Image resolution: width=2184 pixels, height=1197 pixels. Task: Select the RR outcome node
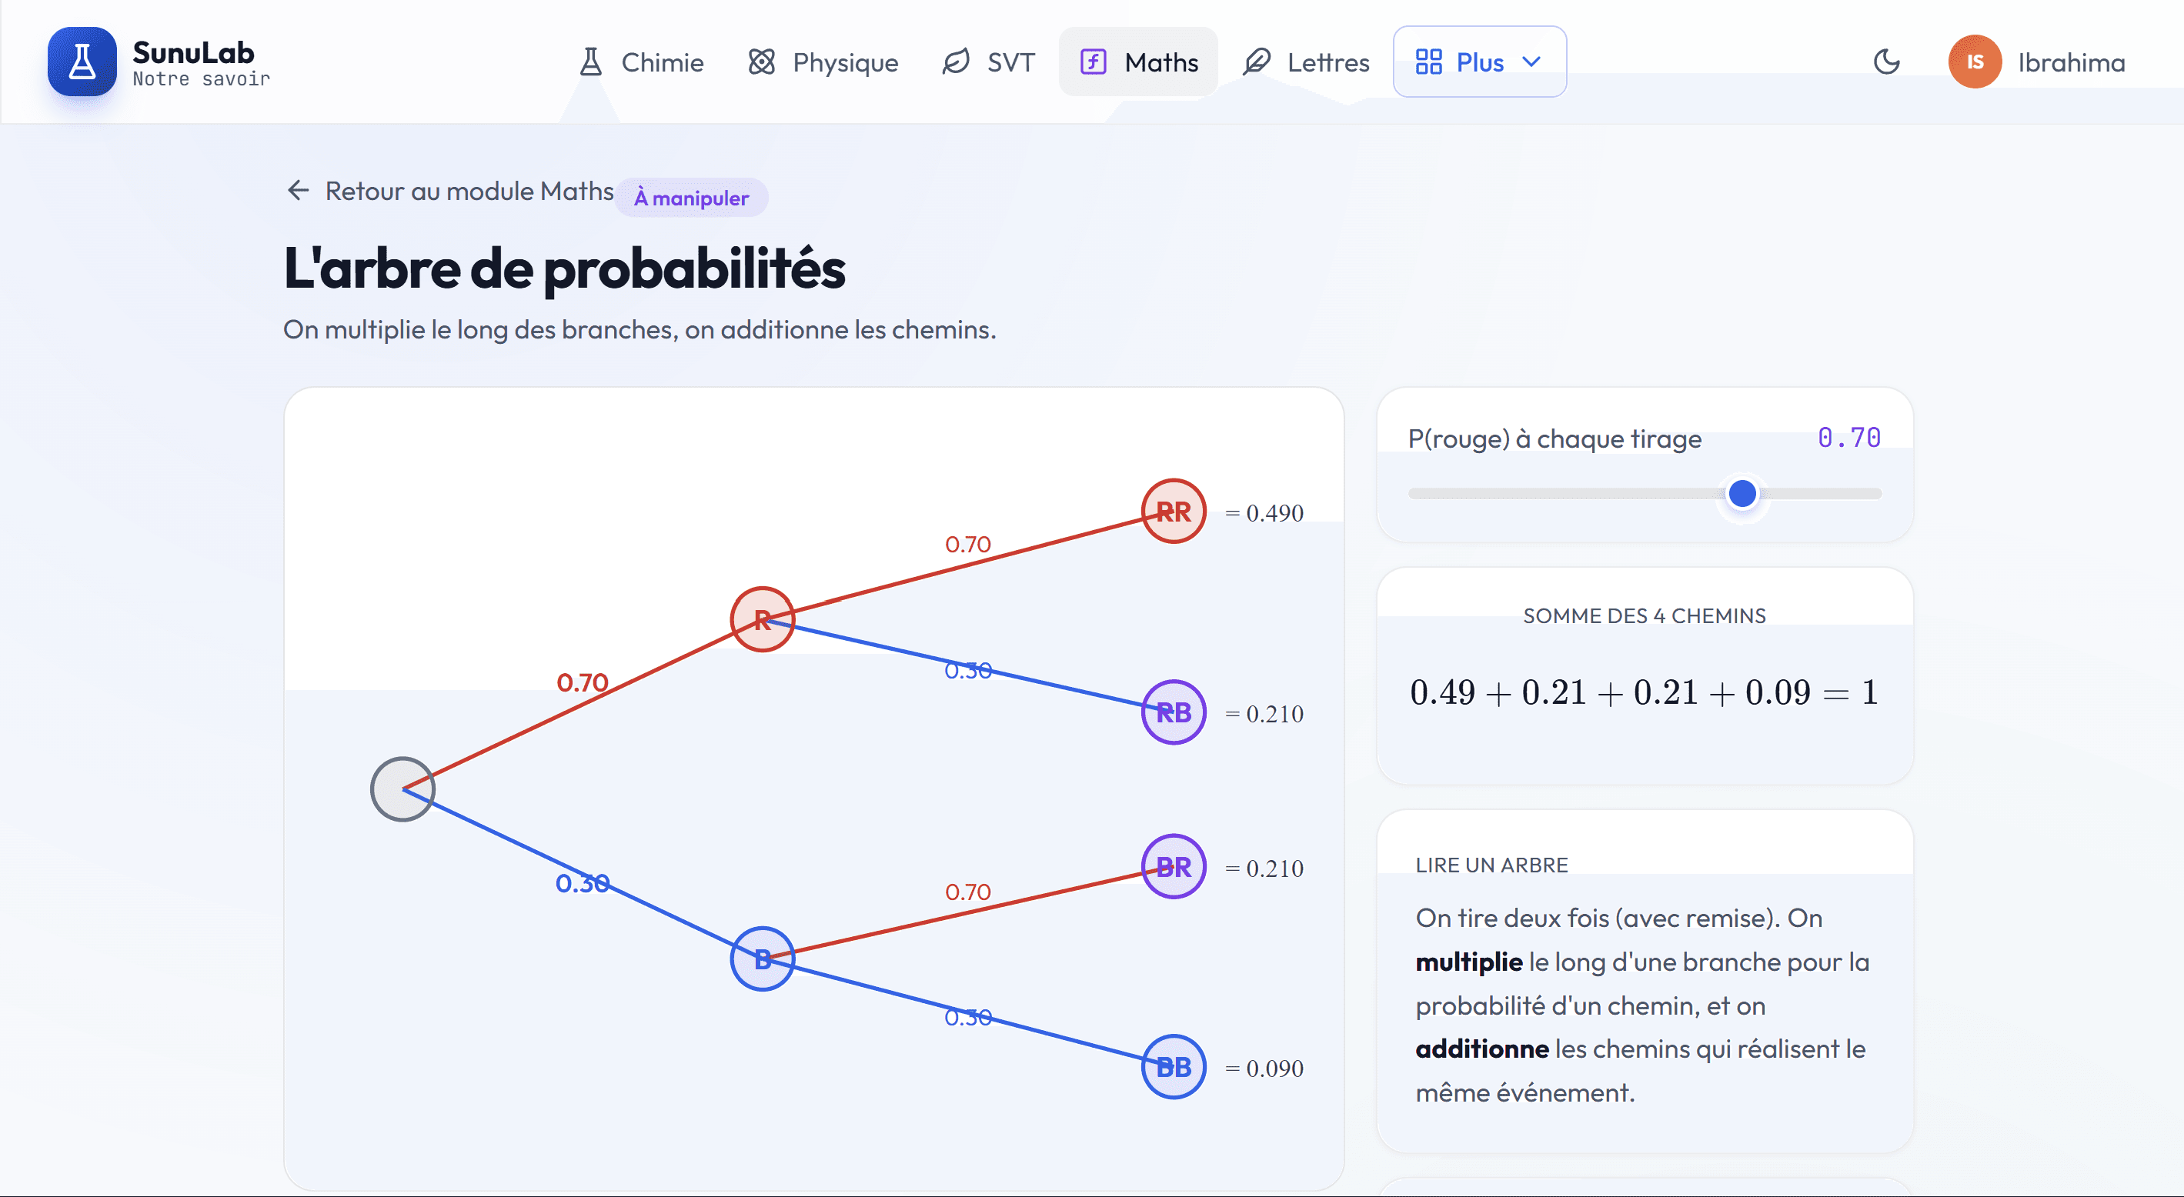pyautogui.click(x=1174, y=511)
